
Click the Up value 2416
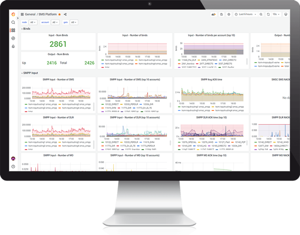tap(52, 63)
